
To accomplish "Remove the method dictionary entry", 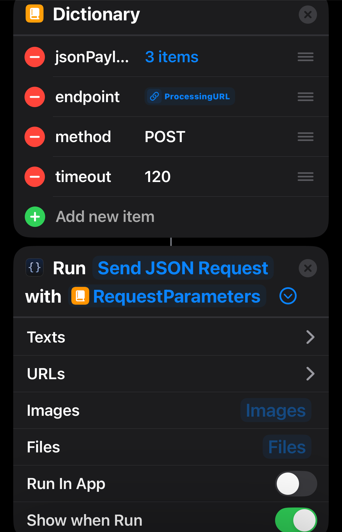I will click(x=35, y=137).
